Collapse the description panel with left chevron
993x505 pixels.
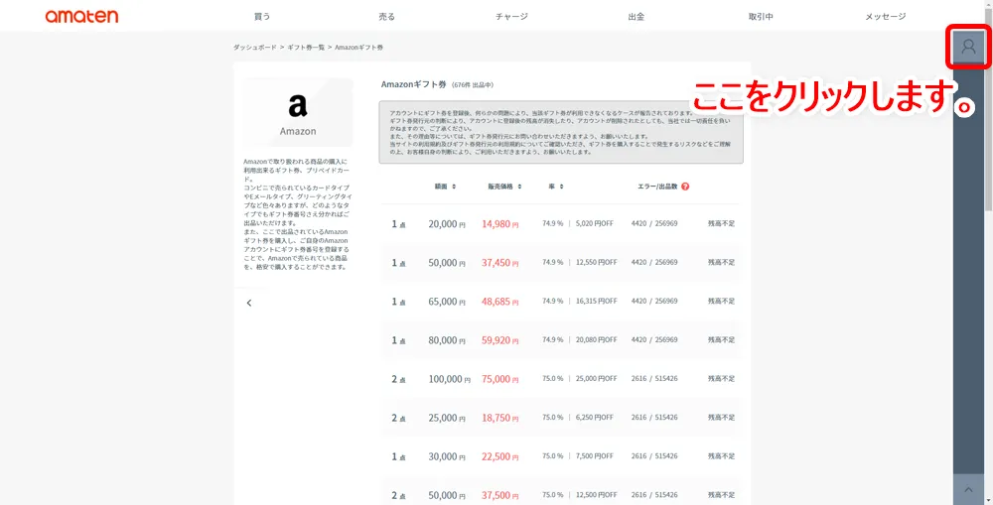click(x=249, y=304)
